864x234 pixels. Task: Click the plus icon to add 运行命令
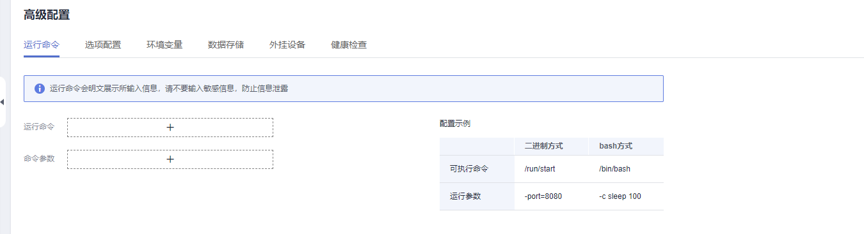[170, 128]
